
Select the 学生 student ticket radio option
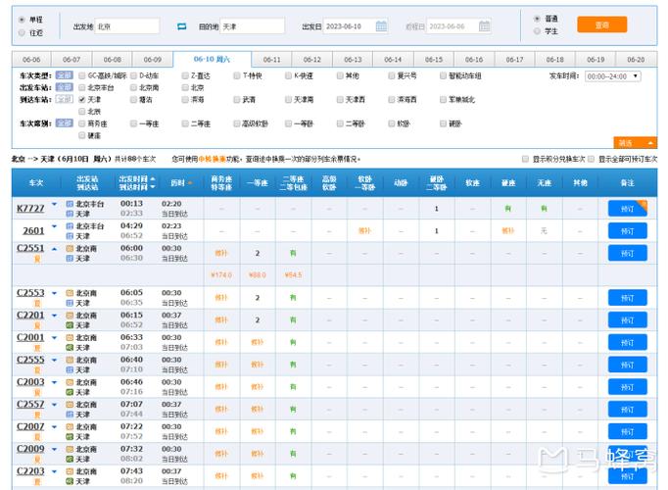pos(537,31)
